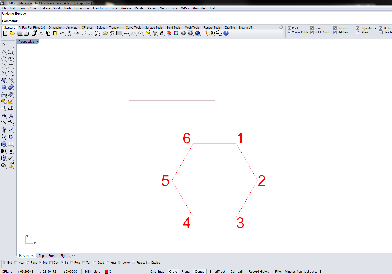Screen dimensions: 392x274
Task: Open the Perspective viewport dropdown arrow
Action: pyautogui.click(x=37, y=42)
